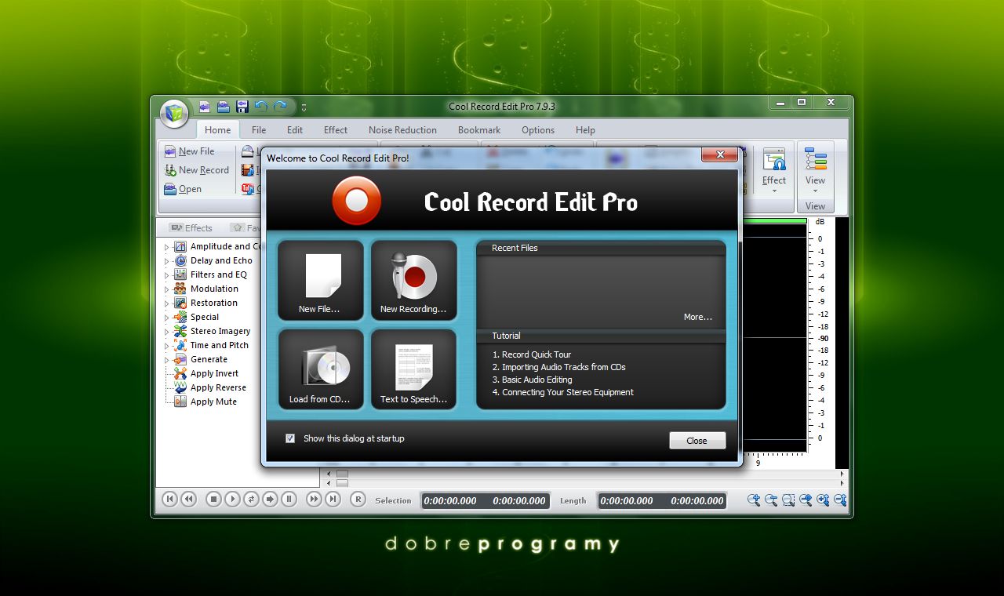Switch to the Edit ribbon tab
Screen dimensions: 1004x596
(x=295, y=130)
